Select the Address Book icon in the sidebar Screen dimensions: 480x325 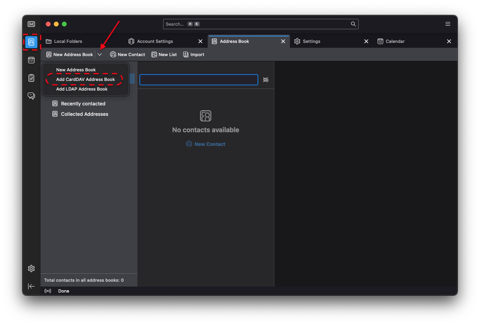(31, 42)
